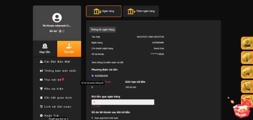
Task: Open Xem thông tin kiểm toán chi tiết
Action: click(x=108, y=62)
